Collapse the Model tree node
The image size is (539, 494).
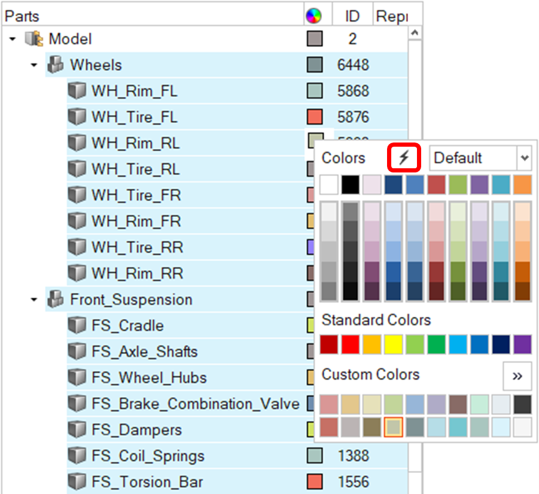13,40
